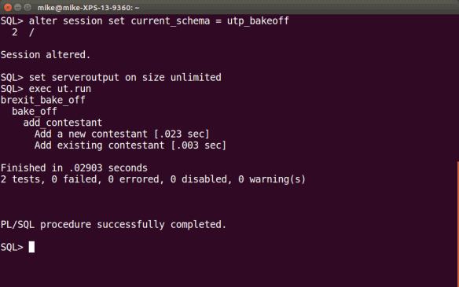Click the 'Session altered.' output line

pyautogui.click(x=46, y=55)
